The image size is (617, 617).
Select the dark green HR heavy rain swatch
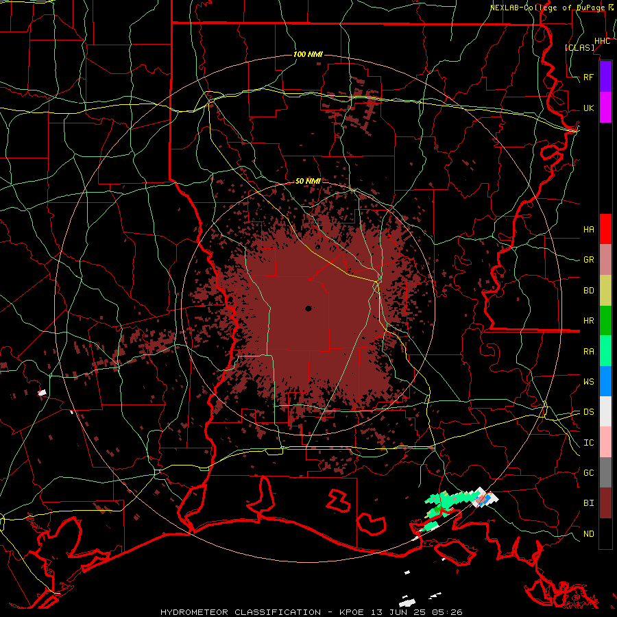coord(605,321)
